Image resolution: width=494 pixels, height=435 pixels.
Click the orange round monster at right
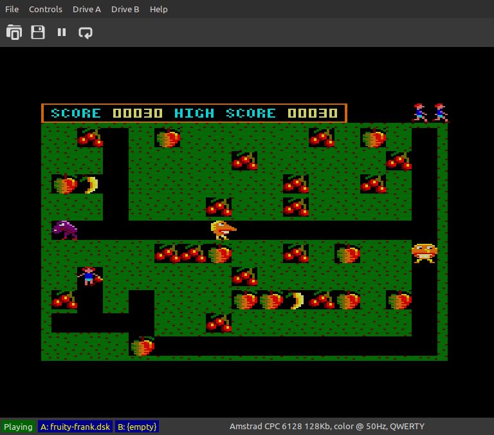(x=425, y=253)
